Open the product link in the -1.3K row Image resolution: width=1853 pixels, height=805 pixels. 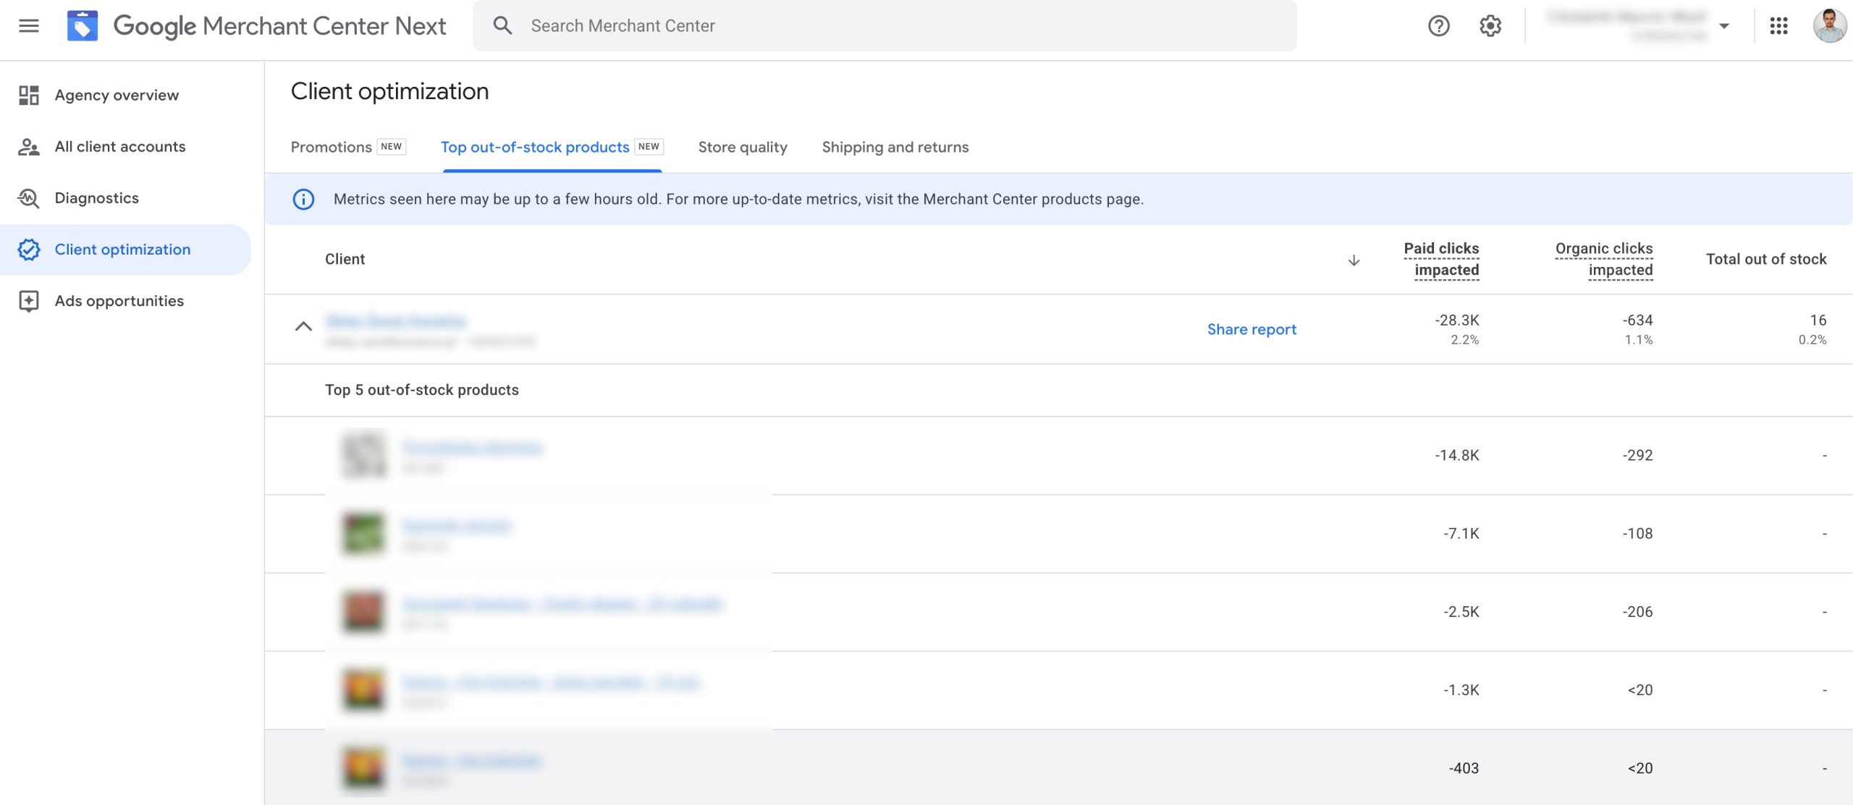coord(550,682)
